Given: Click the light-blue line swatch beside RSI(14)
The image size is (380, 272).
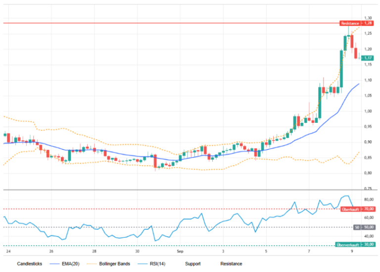Looking at the screenshot, I should coord(142,264).
